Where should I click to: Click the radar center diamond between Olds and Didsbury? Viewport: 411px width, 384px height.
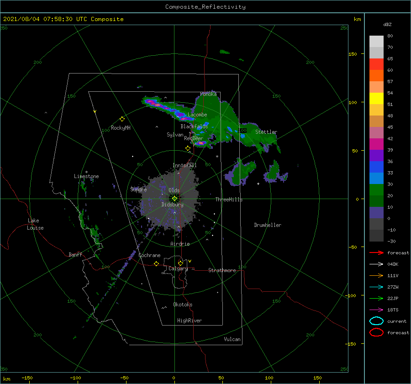(174, 199)
